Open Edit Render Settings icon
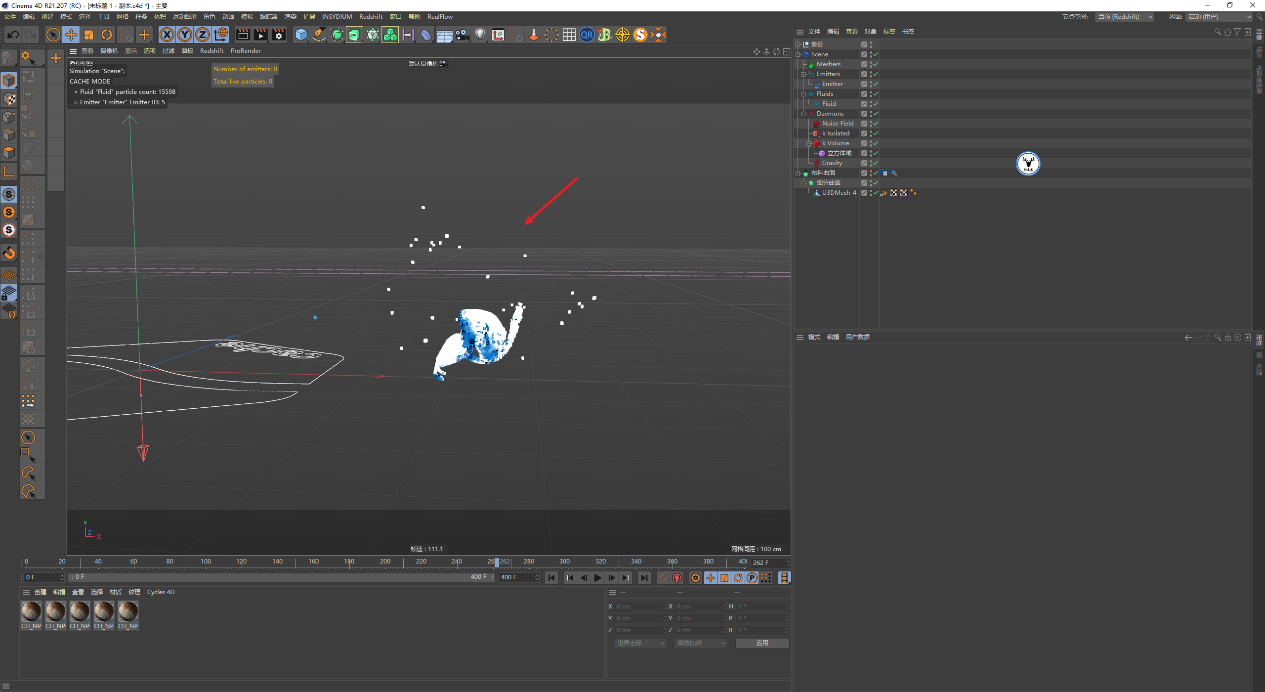The height and width of the screenshot is (692, 1265). (279, 35)
